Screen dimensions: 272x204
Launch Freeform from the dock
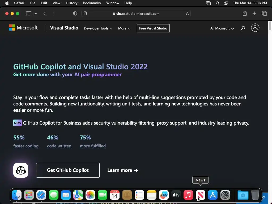coord(164,195)
